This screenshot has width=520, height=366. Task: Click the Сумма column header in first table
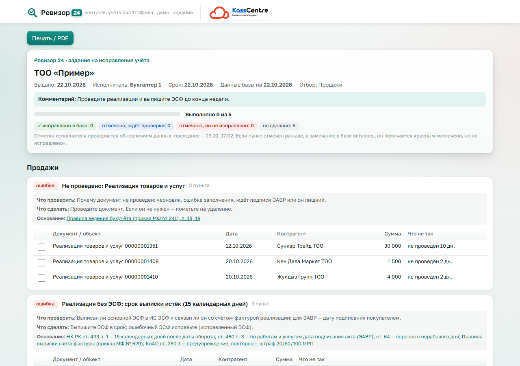click(393, 234)
